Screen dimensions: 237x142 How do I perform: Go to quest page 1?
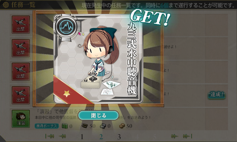(82, 137)
